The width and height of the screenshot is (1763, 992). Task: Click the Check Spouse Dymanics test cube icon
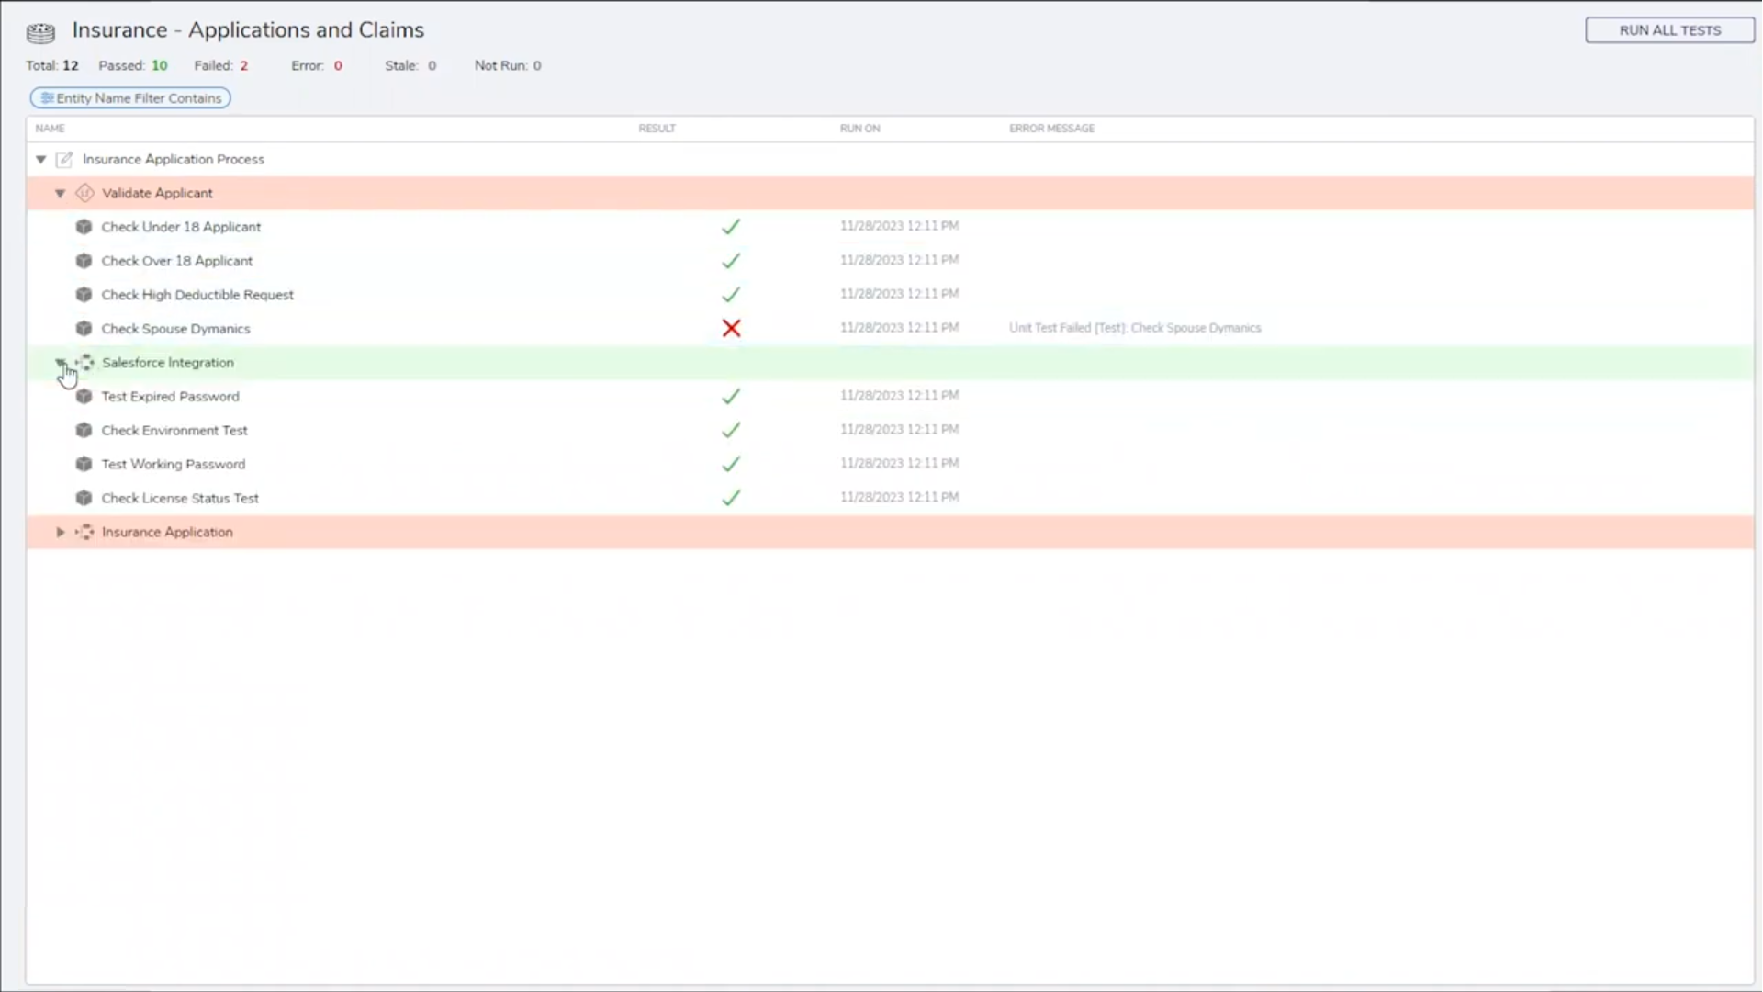(x=84, y=329)
